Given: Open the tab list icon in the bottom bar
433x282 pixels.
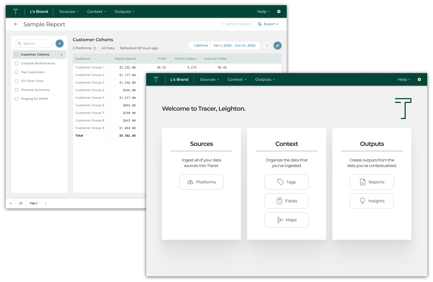Looking at the screenshot, I should click(x=21, y=203).
